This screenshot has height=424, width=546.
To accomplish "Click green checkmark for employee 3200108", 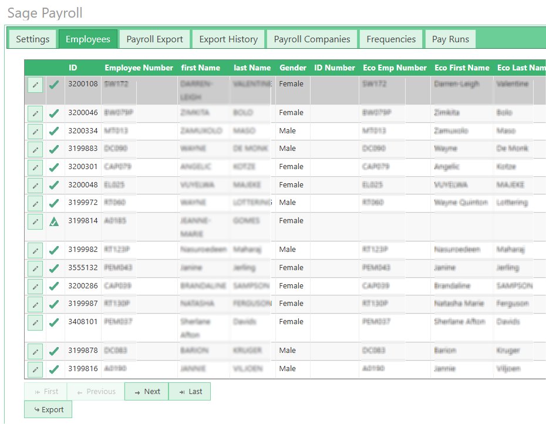I will click(54, 85).
